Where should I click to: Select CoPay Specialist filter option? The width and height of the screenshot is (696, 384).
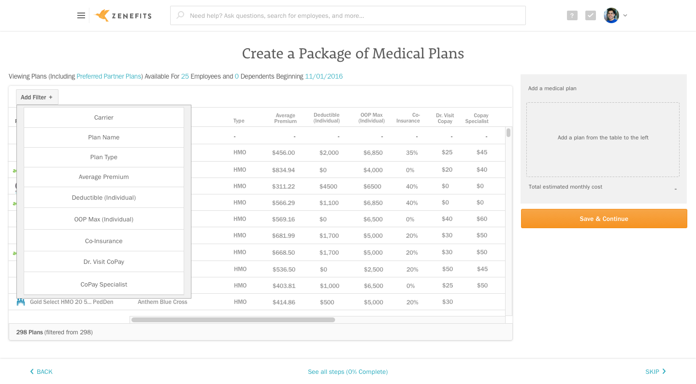[104, 284]
